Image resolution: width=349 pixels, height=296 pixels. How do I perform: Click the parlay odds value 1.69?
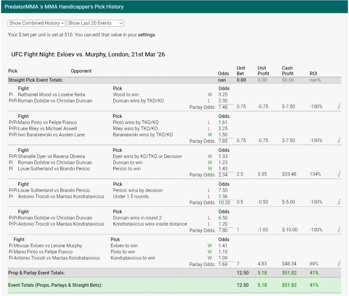tap(223, 264)
